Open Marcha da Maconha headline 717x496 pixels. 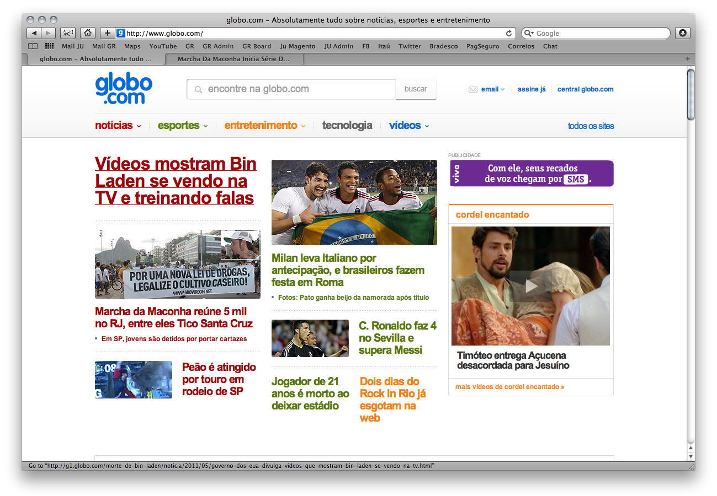[174, 318]
